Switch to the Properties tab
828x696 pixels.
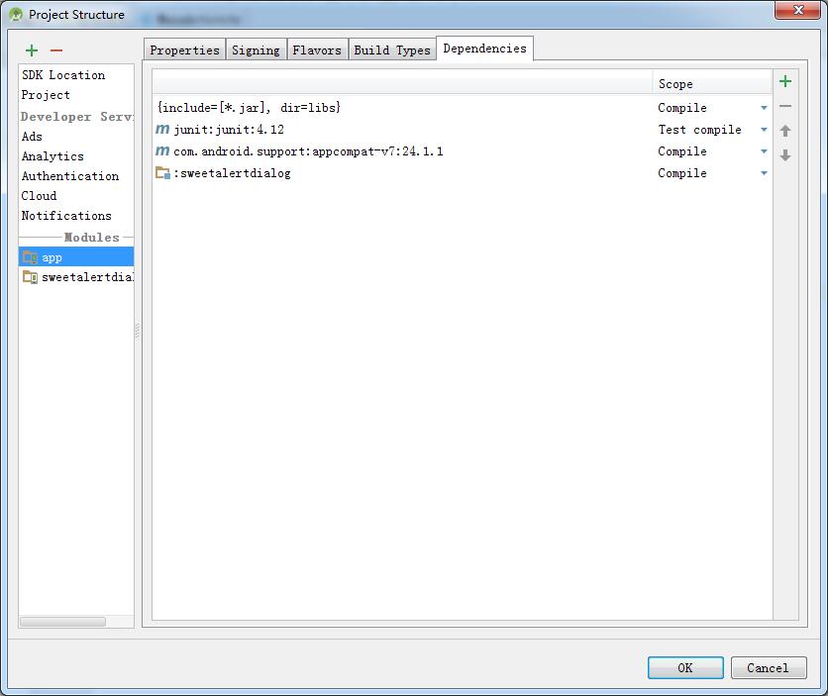(x=184, y=50)
